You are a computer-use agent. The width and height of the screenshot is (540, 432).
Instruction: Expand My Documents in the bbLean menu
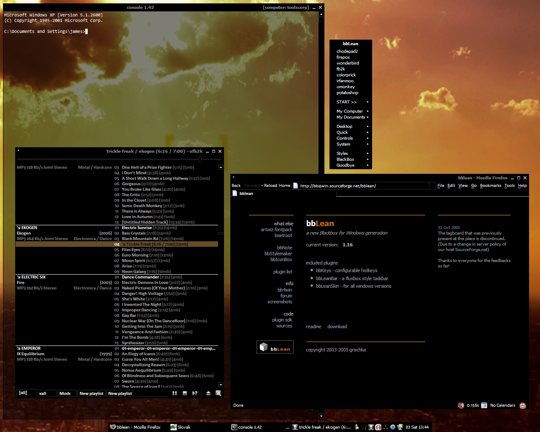[x=351, y=117]
